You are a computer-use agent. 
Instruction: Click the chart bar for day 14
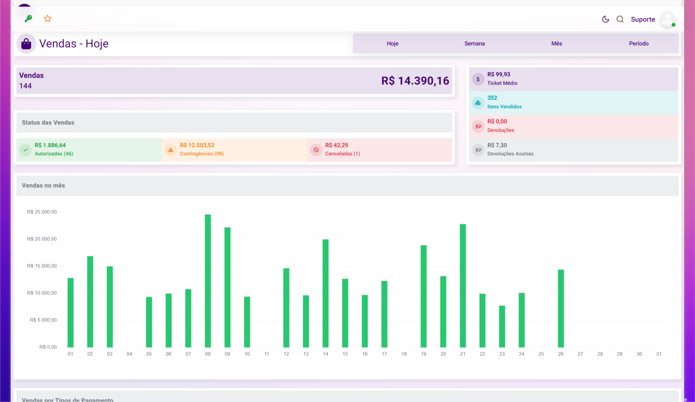tap(325, 293)
